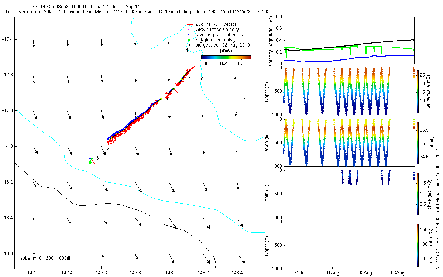443x277 pixels.
Task: Click the Ox. sat. ratio colorbar
Action: tap(418, 245)
